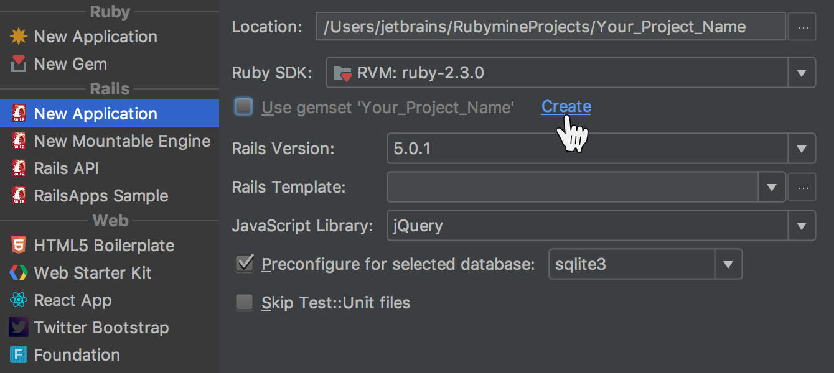Click the React App atom icon
834x373 pixels.
point(19,300)
